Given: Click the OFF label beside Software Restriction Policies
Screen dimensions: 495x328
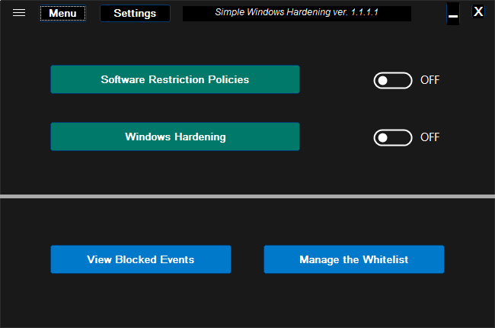Looking at the screenshot, I should pyautogui.click(x=430, y=80).
